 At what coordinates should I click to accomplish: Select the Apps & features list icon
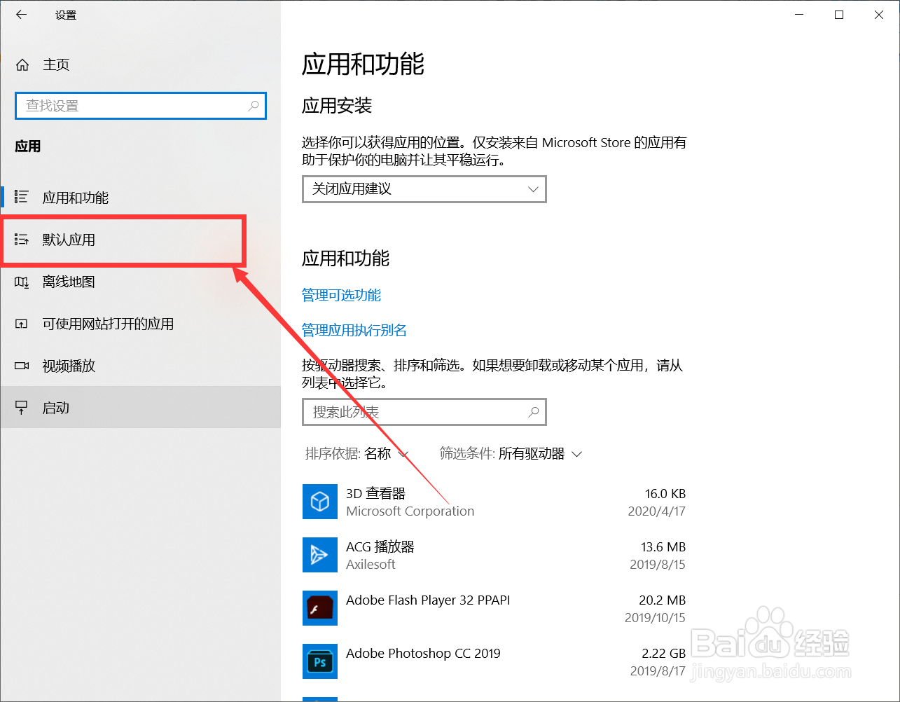coord(22,198)
